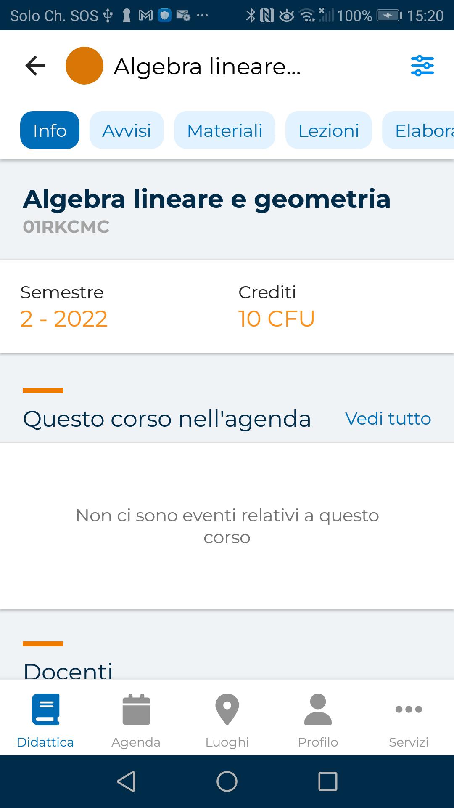Tap Android back navigation triangle
The image size is (454, 808).
126,781
